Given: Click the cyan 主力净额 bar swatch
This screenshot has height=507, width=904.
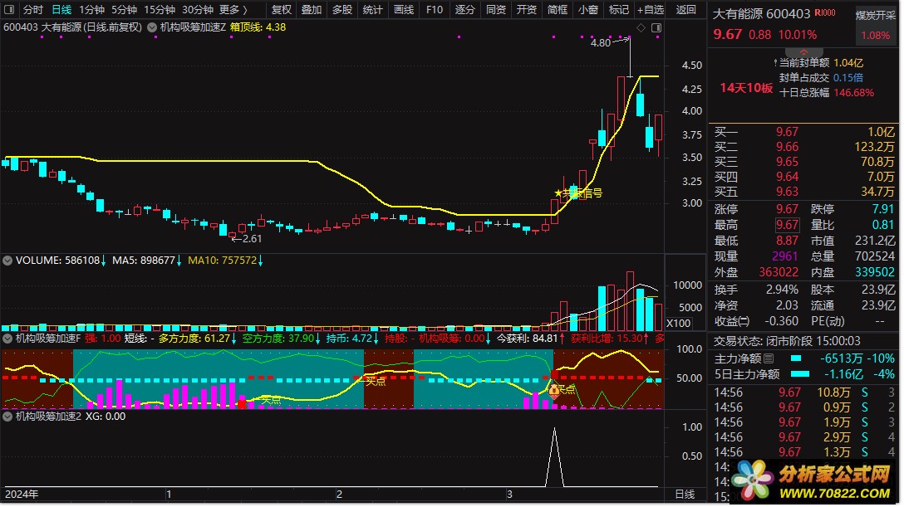Looking at the screenshot, I should click(796, 359).
